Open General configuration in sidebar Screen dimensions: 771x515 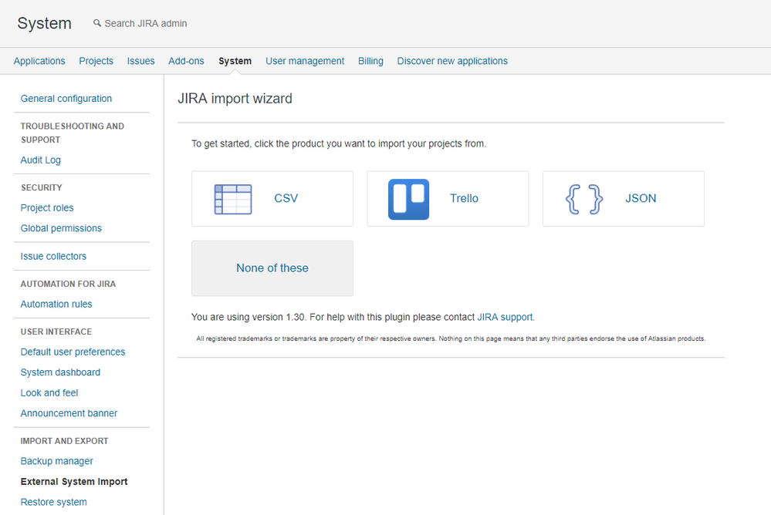pyautogui.click(x=66, y=98)
